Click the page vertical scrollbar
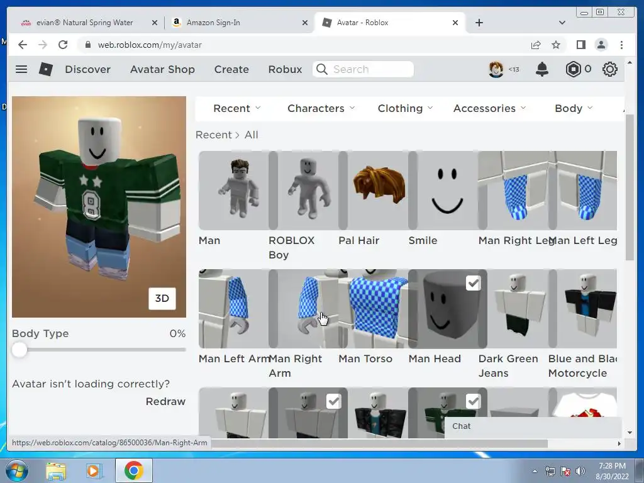The height and width of the screenshot is (483, 644). (630, 187)
